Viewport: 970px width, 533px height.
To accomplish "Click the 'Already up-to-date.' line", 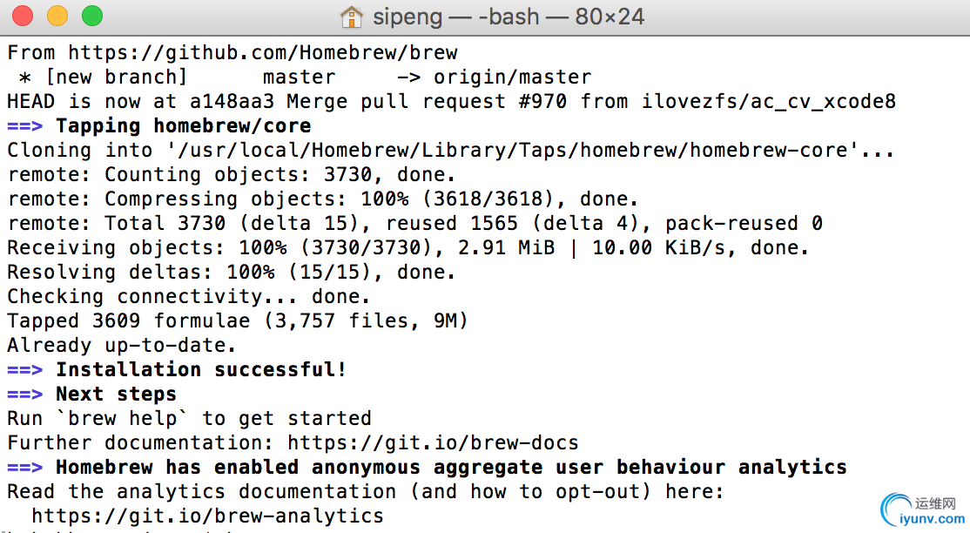I will [122, 345].
